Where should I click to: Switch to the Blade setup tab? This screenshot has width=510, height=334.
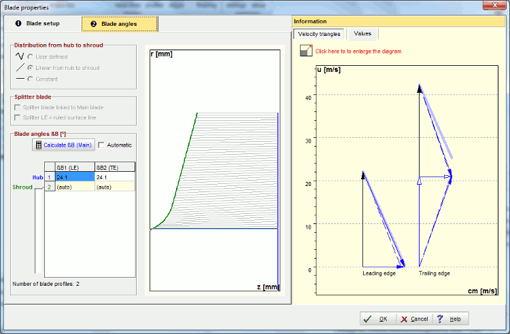(44, 23)
